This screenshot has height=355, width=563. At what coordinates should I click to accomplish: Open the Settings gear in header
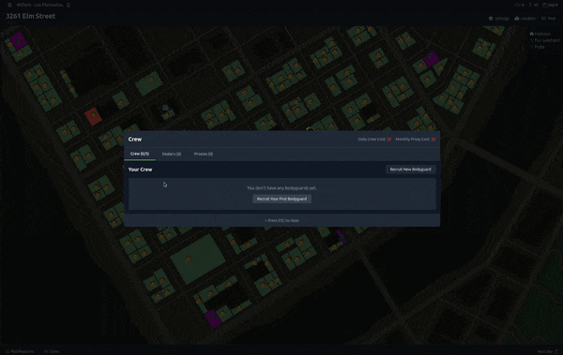click(x=499, y=19)
